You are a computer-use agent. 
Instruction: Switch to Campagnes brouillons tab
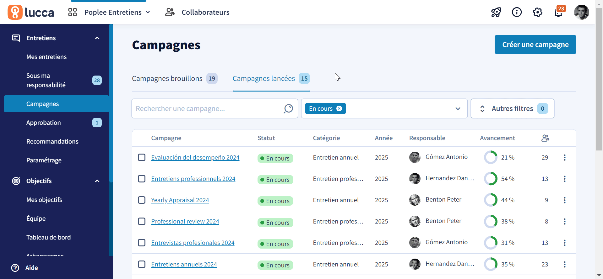point(175,78)
